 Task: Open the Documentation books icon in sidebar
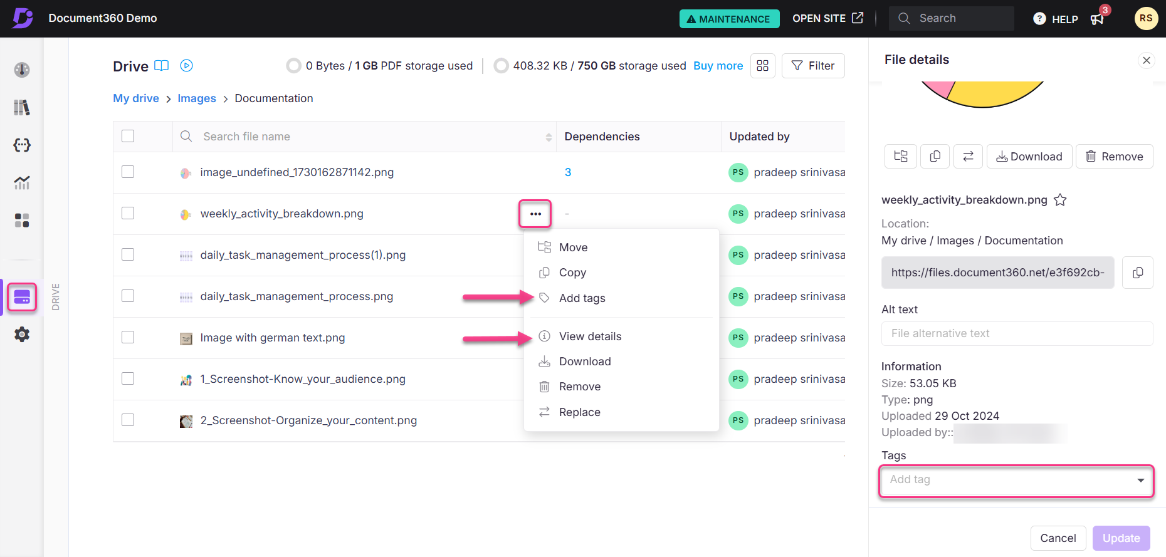(22, 107)
